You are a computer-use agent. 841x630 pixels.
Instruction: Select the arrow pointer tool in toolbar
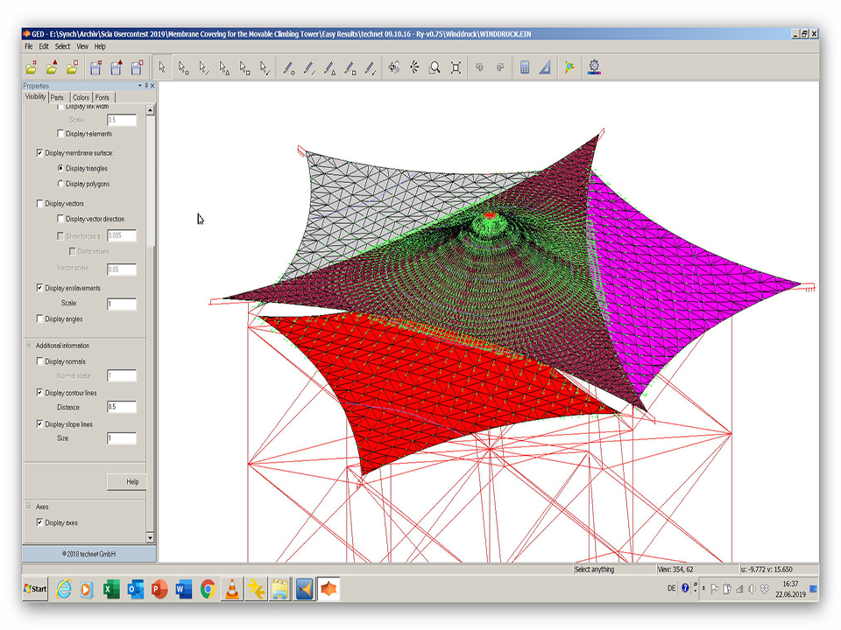click(x=163, y=66)
